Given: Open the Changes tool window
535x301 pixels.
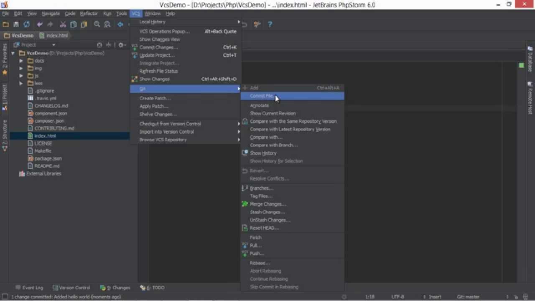Looking at the screenshot, I should pos(115,288).
